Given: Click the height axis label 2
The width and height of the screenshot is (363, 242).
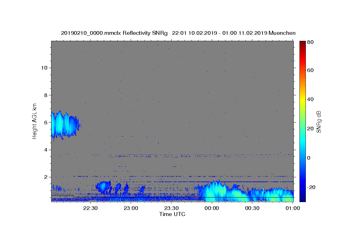Looking at the screenshot, I should pos(46,177).
